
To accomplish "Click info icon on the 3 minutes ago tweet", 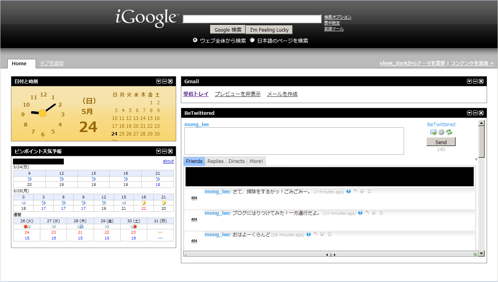I will (348, 191).
